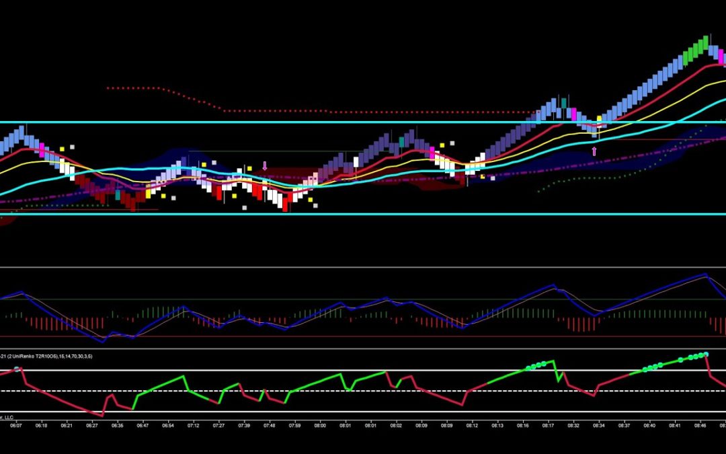Click the 06:47 time axis label
The width and height of the screenshot is (726, 454).
pyautogui.click(x=143, y=425)
